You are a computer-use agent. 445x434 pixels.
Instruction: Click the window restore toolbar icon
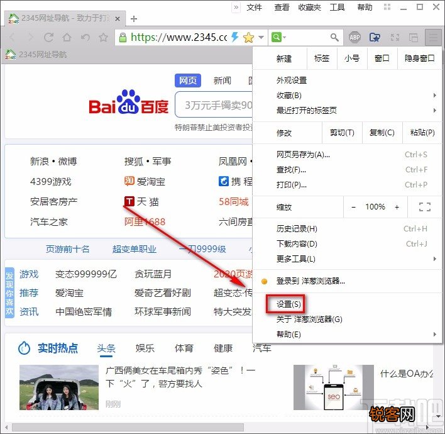pos(413,37)
